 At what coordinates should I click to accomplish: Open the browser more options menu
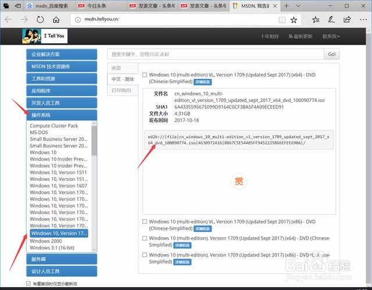(363, 20)
